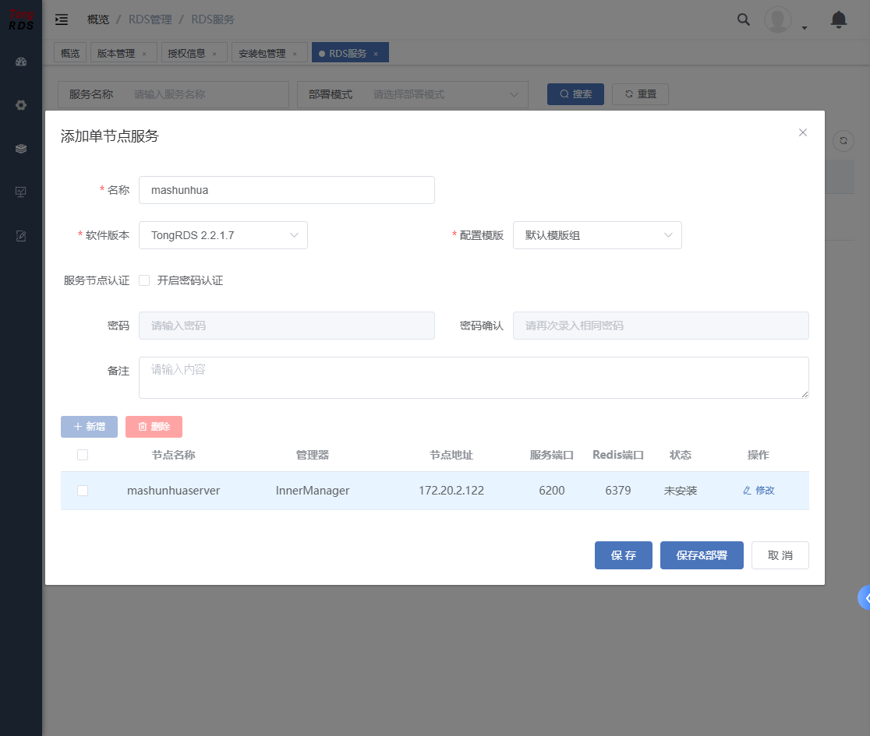Screen dimensions: 870x736
Task: Click the blue side panel arrow handle
Action: tap(865, 597)
